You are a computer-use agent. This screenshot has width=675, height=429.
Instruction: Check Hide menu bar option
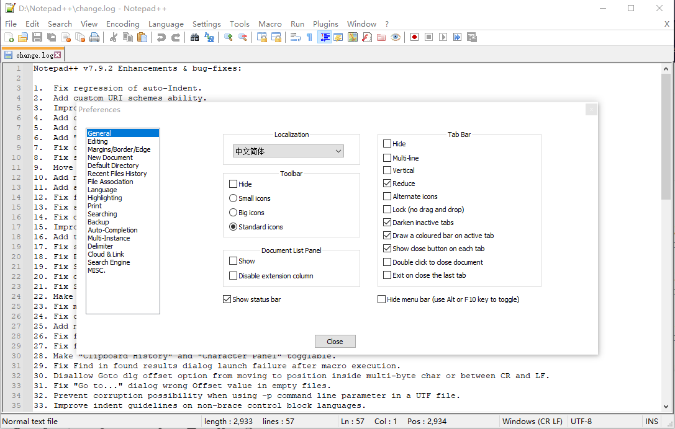tap(381, 299)
